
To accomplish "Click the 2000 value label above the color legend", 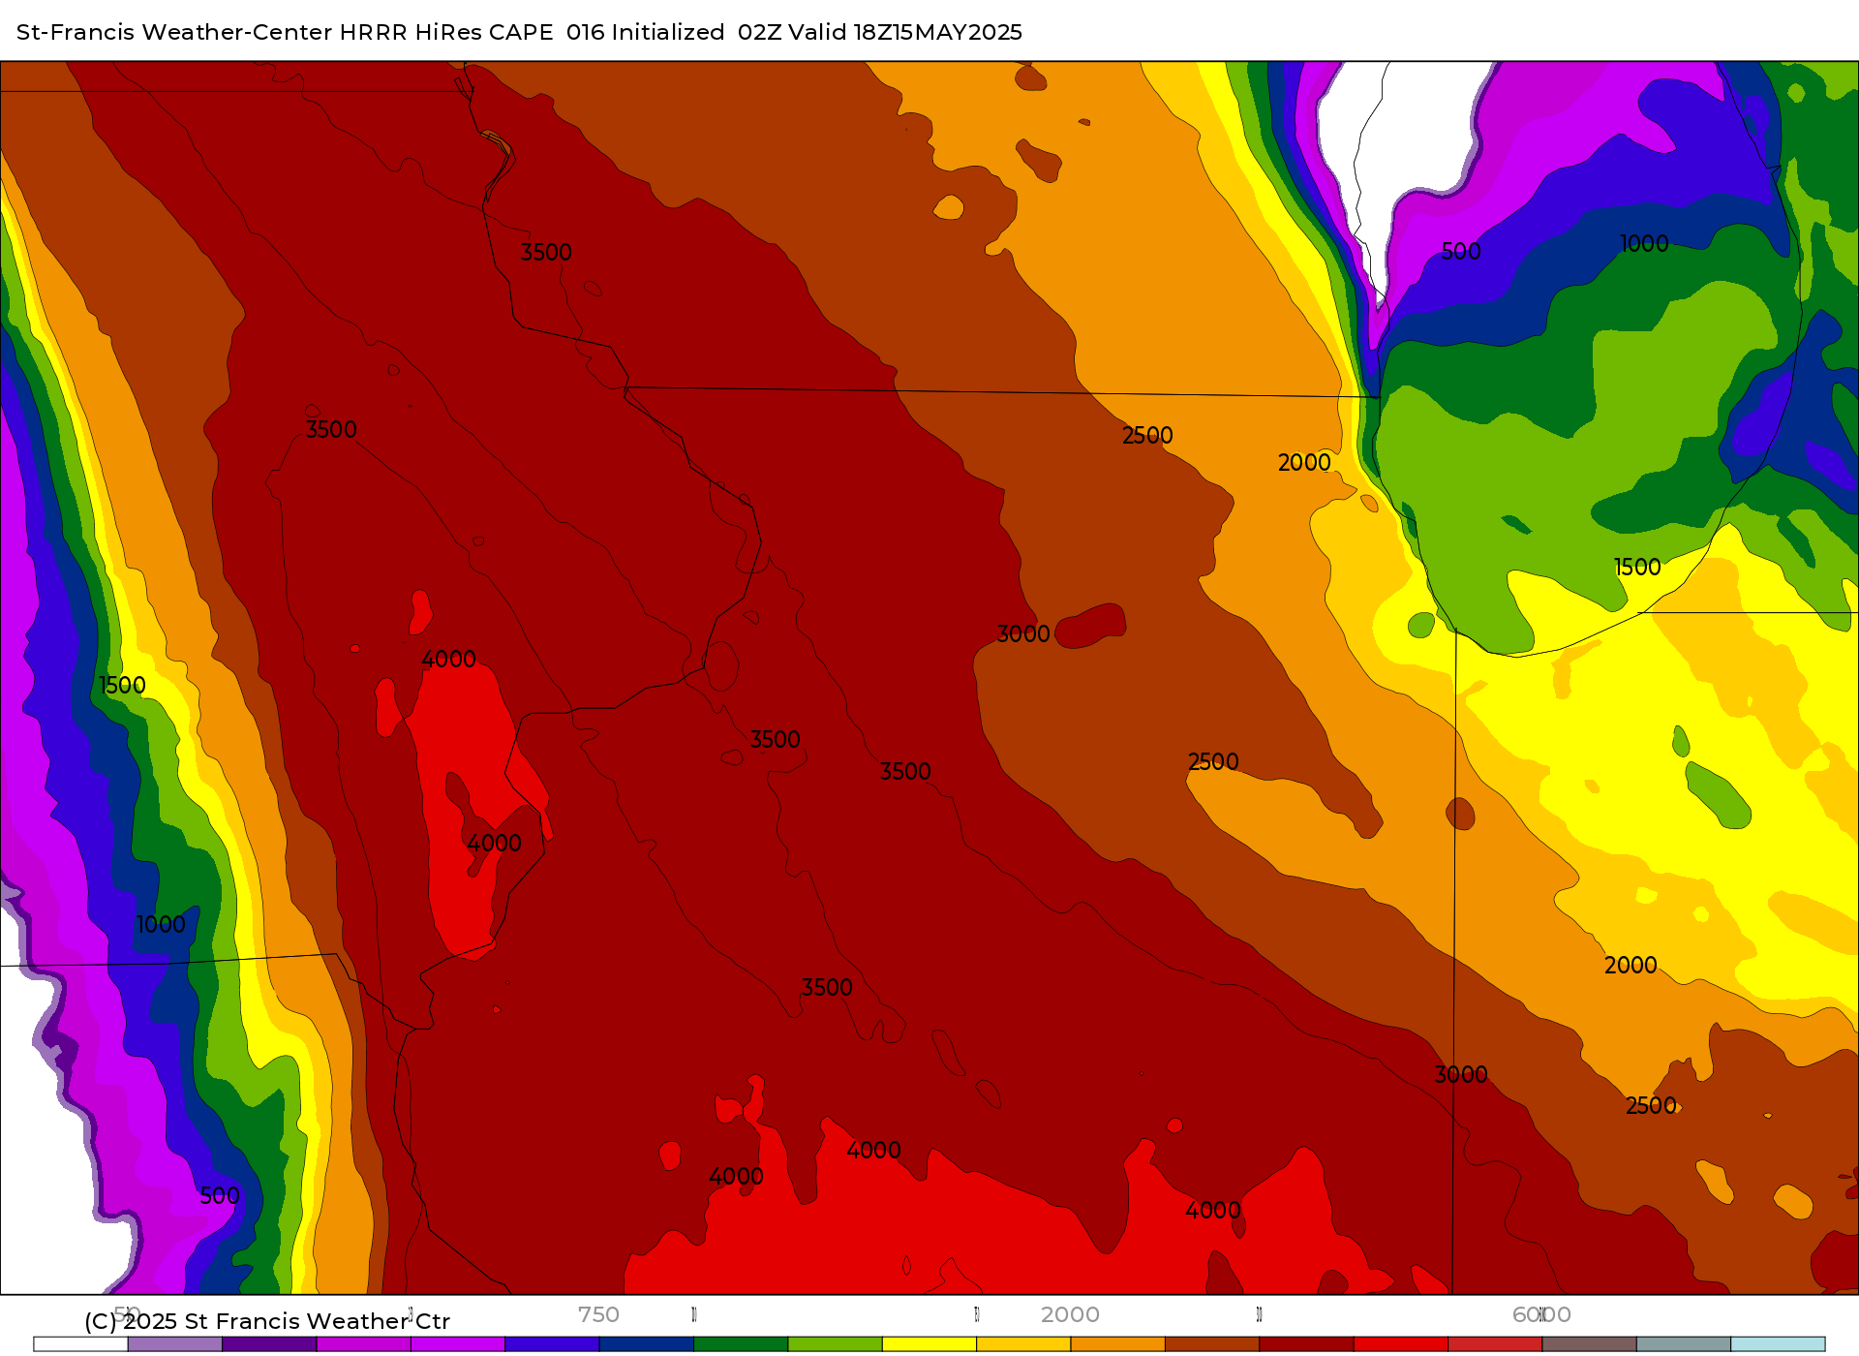I will (x=1070, y=1314).
